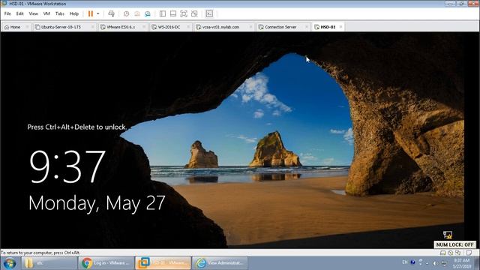
Task: Open the Help menu
Action: click(x=74, y=13)
